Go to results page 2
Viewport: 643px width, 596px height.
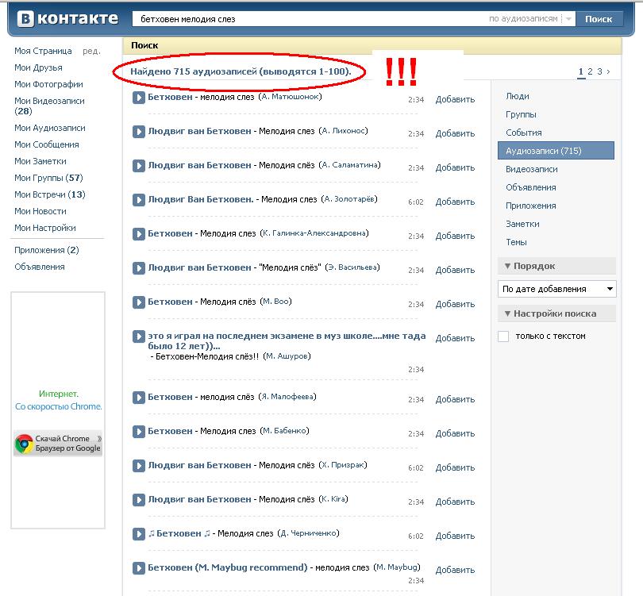[x=591, y=71]
